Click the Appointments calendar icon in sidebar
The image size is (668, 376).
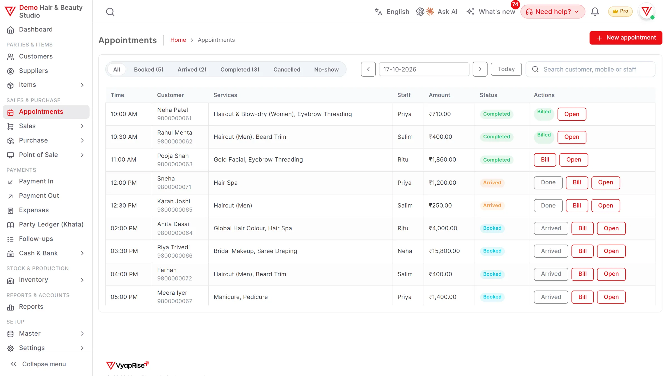coord(10,112)
